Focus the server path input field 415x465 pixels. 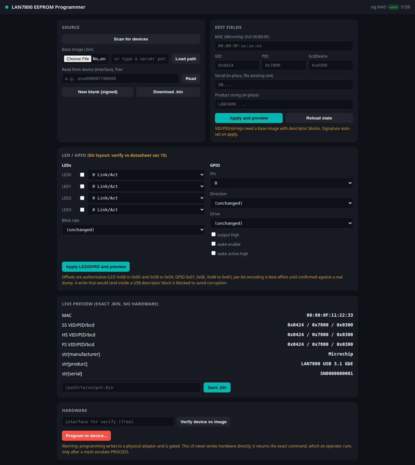point(140,59)
